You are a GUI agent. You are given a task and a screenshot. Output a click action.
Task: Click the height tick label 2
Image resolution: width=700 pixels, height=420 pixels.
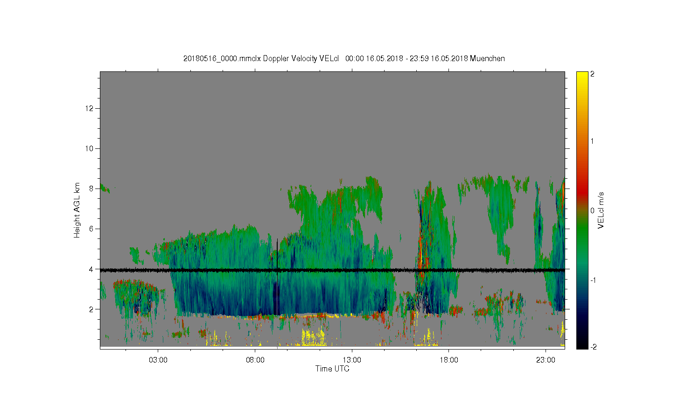tap(91, 309)
